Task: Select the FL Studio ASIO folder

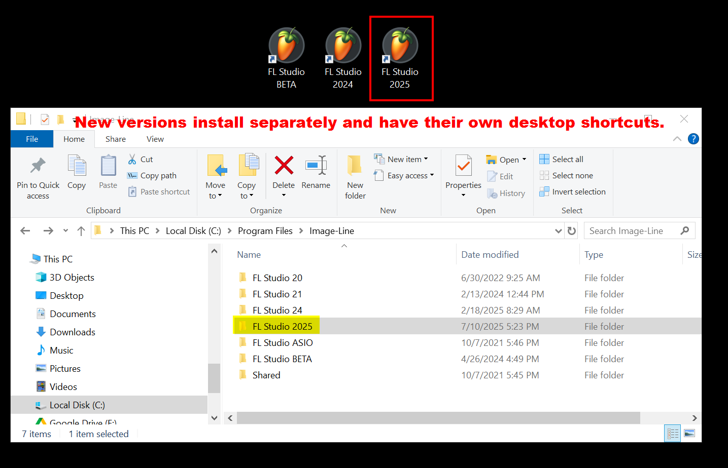Action: 283,342
